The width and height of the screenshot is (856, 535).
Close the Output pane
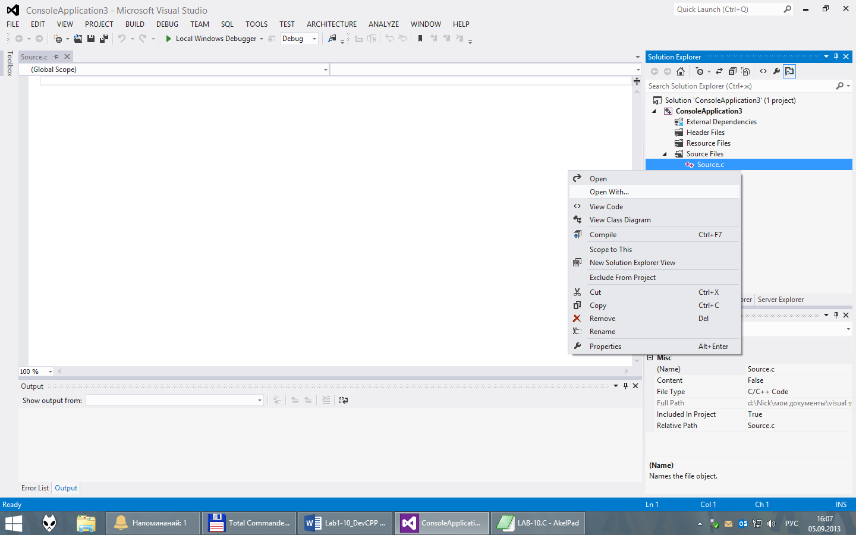point(635,386)
